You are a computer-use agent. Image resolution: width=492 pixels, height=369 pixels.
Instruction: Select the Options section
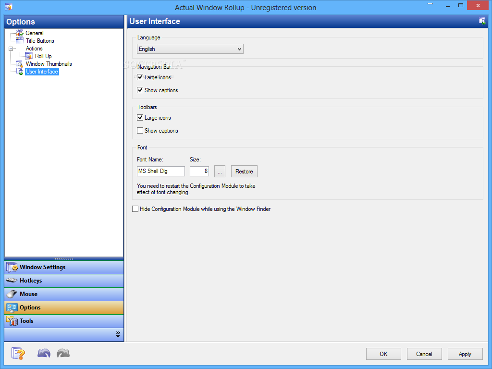coord(64,307)
